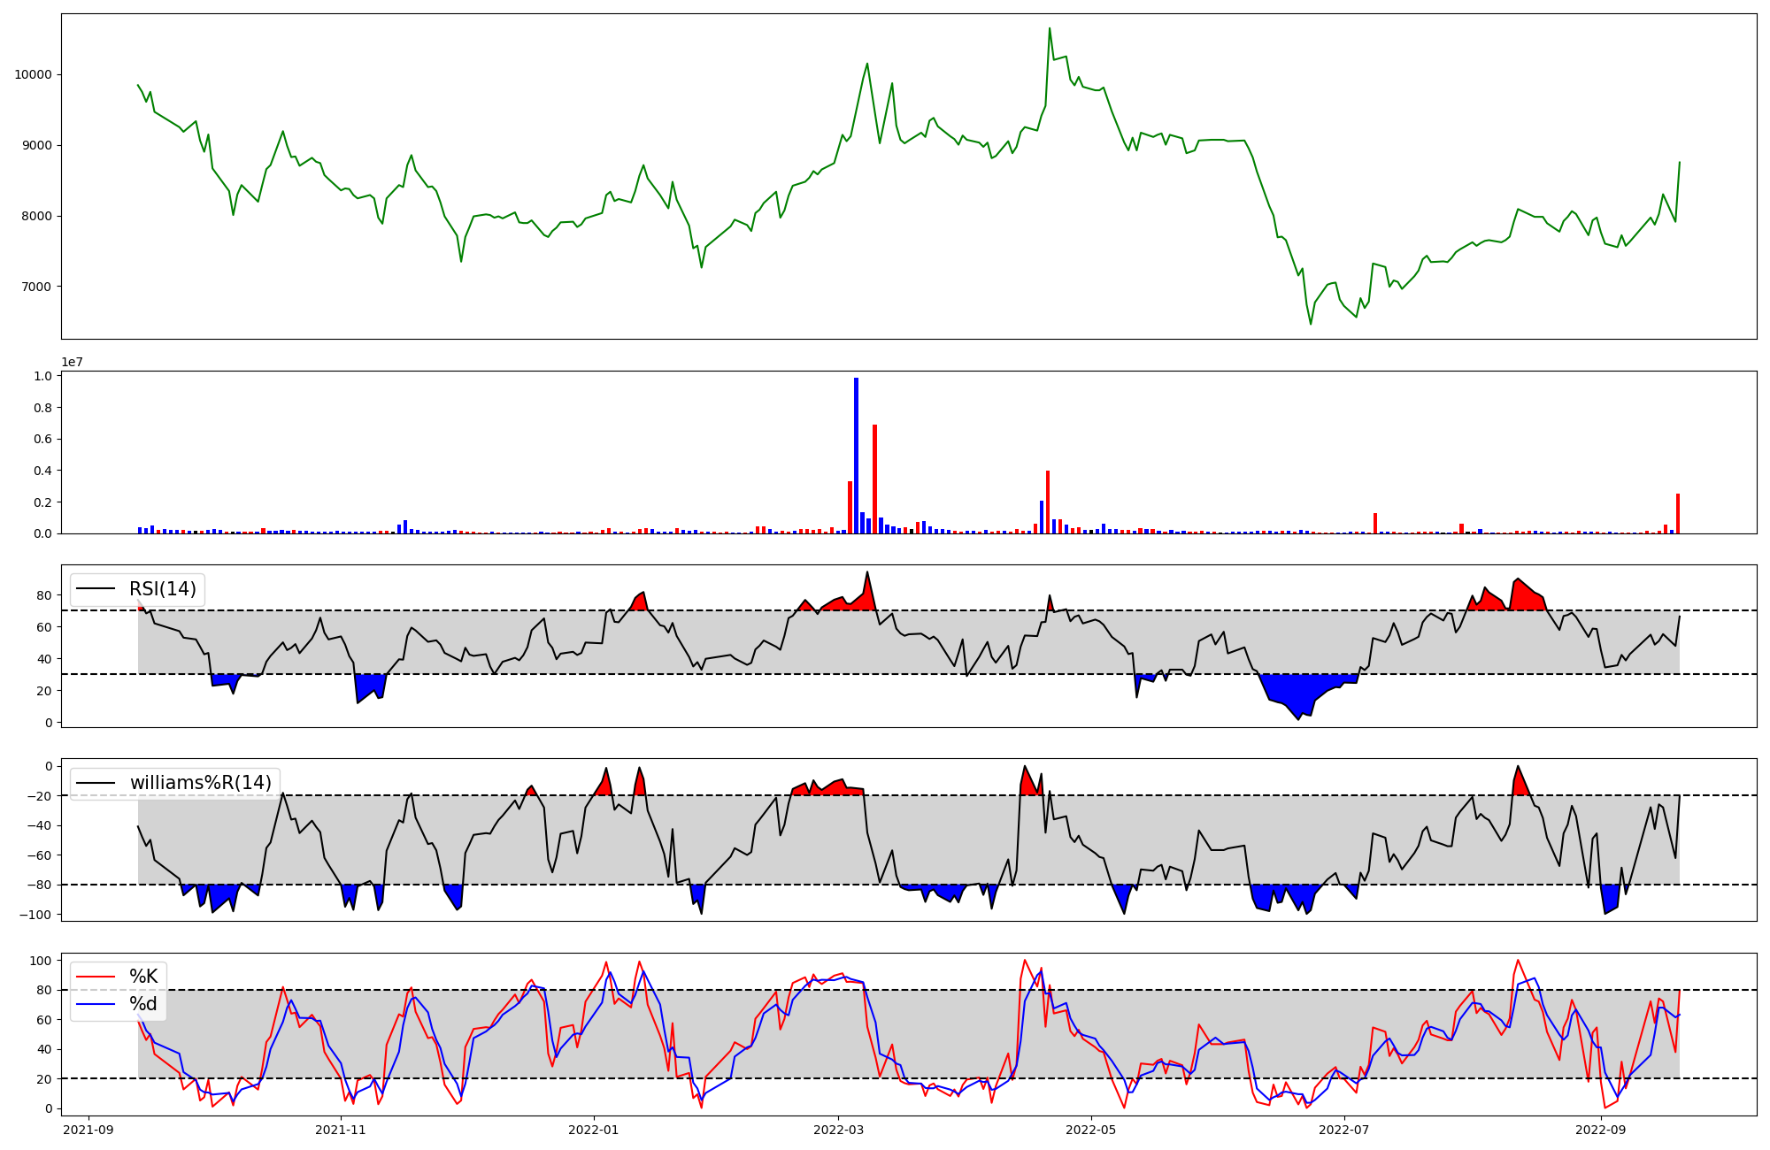Click the blue %d legend line swatch
Viewport: 1770px width, 1150px height.
click(96, 1004)
